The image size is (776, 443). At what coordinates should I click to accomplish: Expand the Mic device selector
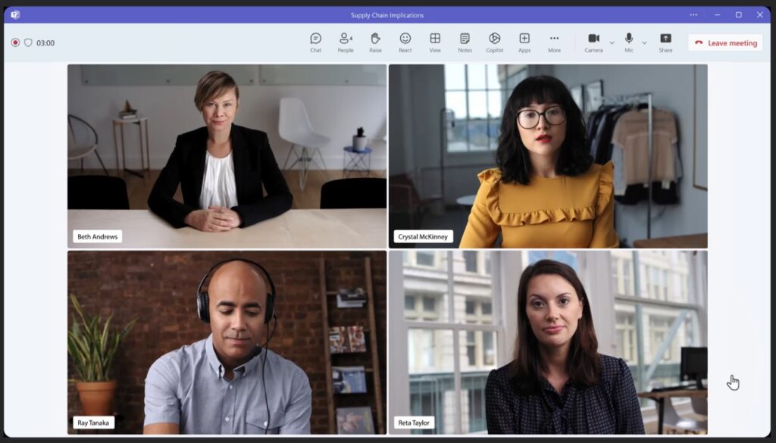pyautogui.click(x=643, y=42)
